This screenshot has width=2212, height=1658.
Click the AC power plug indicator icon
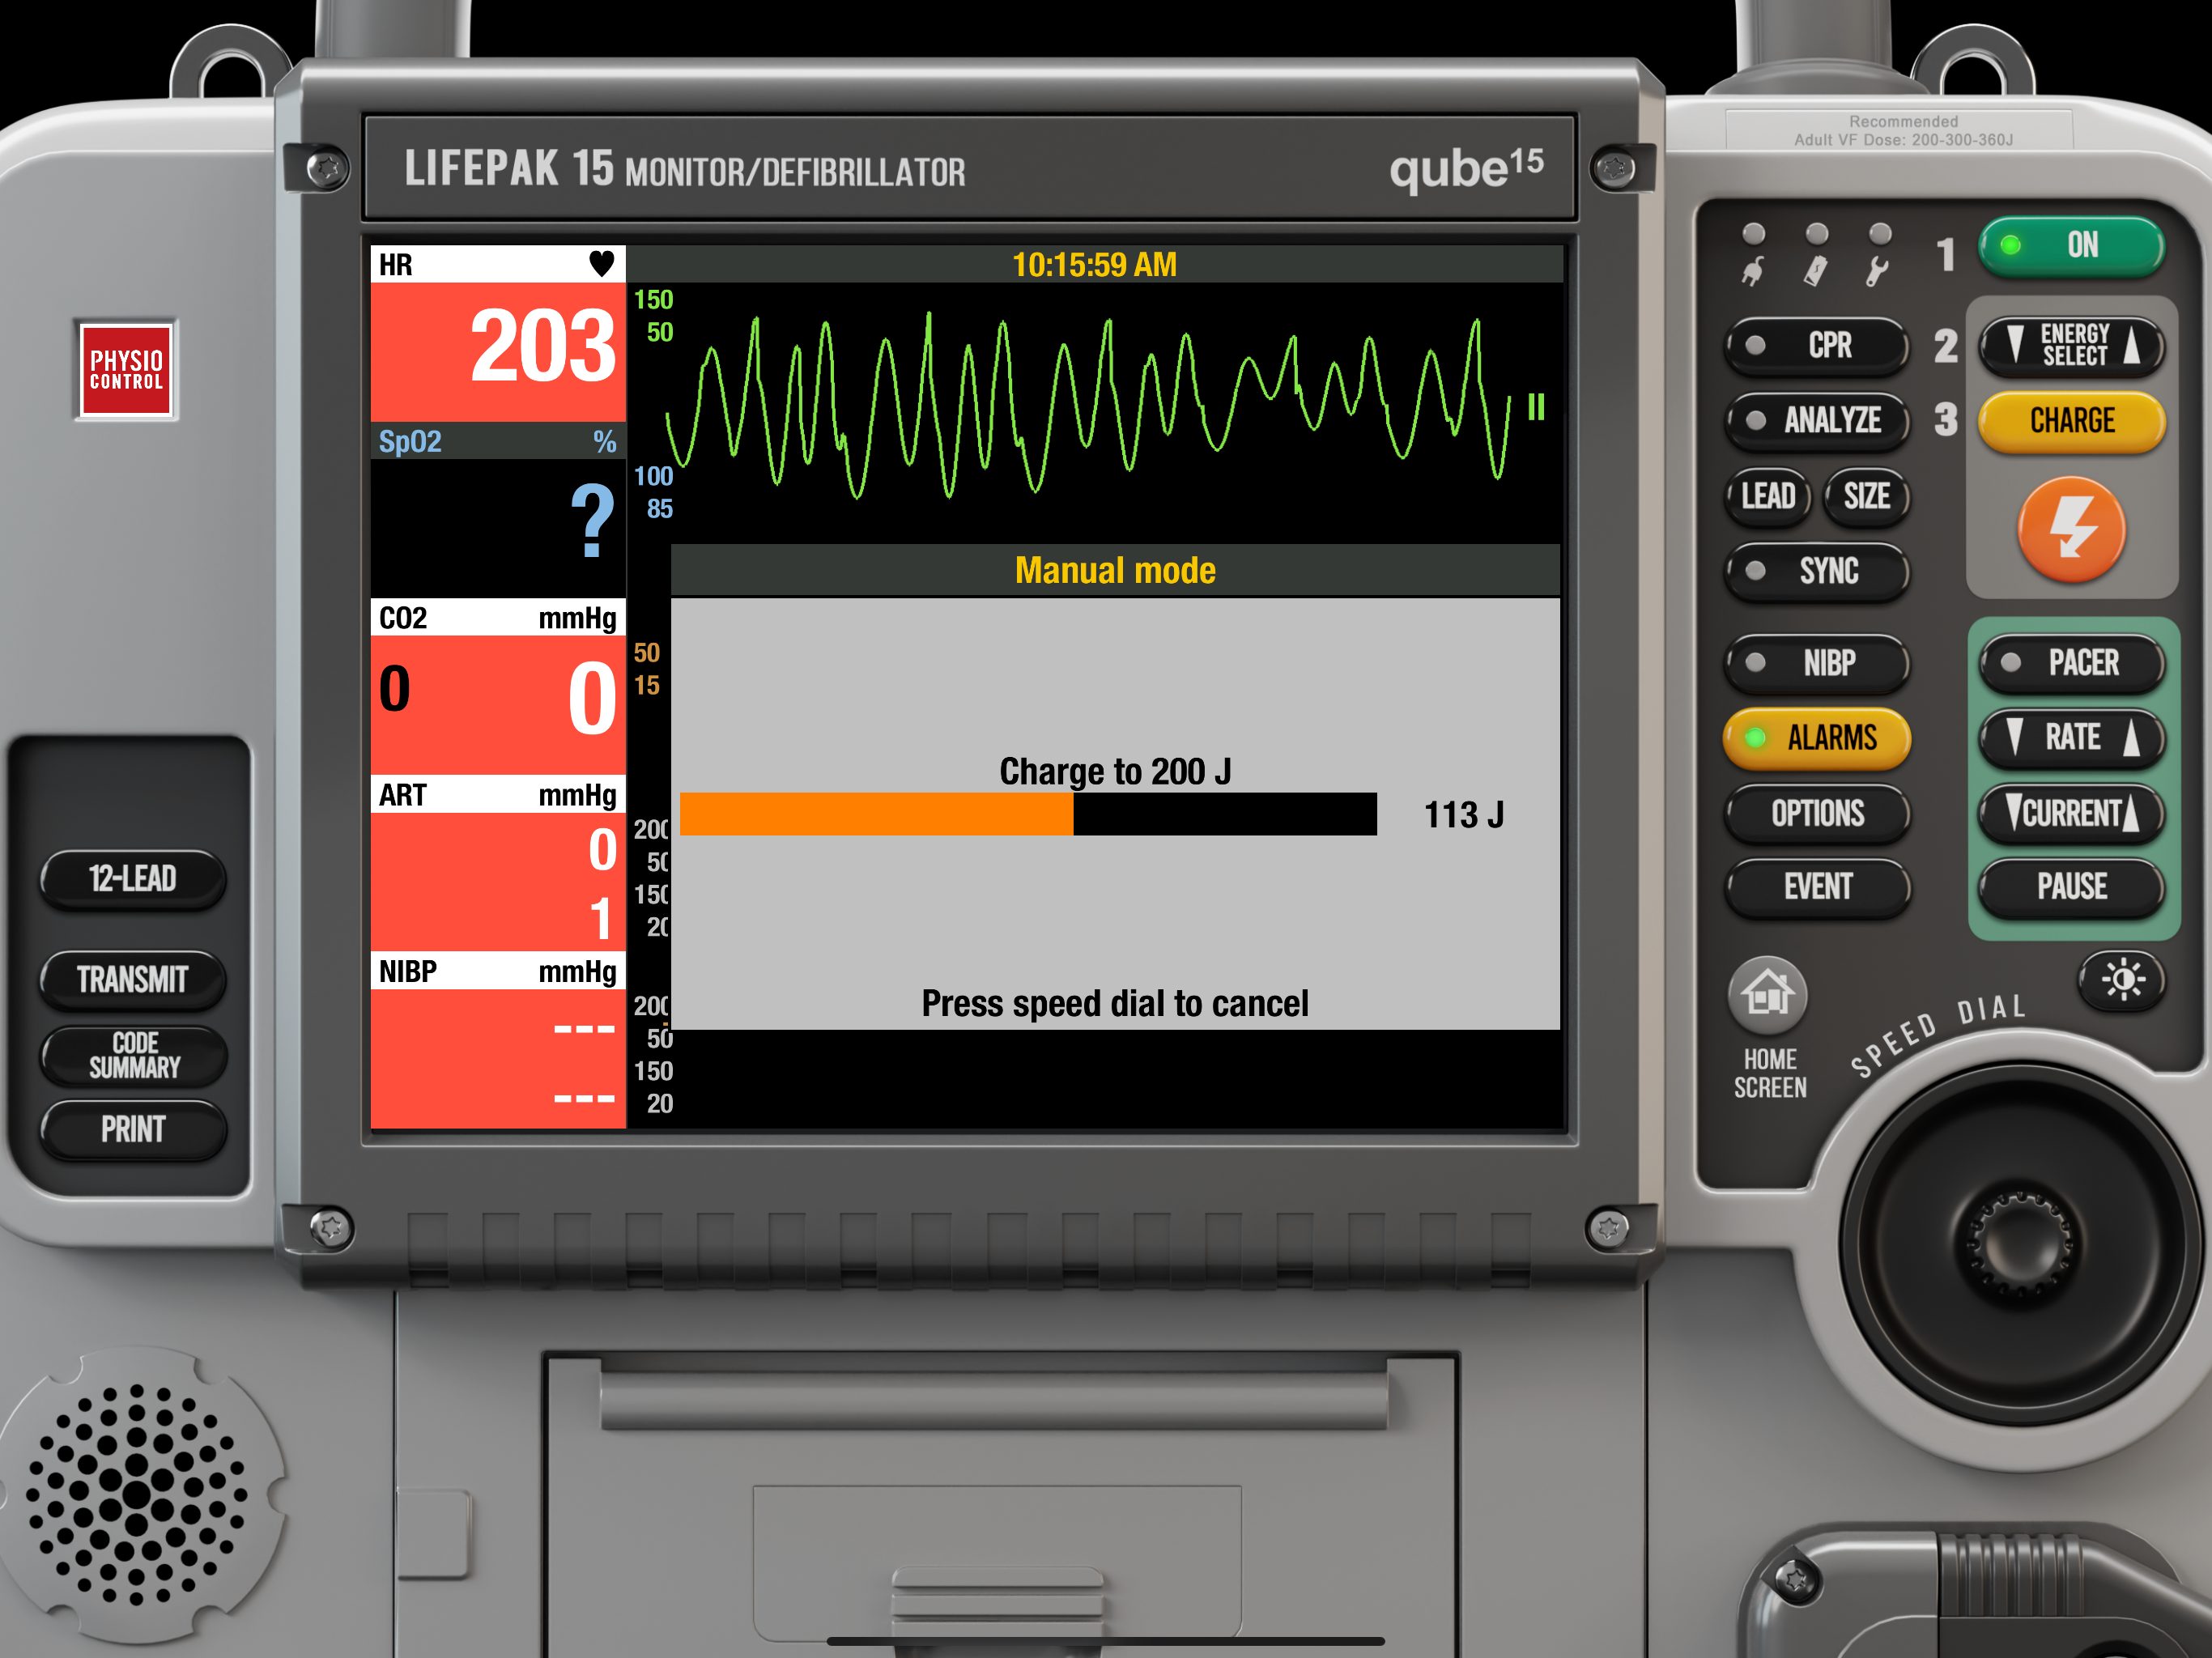[1752, 271]
